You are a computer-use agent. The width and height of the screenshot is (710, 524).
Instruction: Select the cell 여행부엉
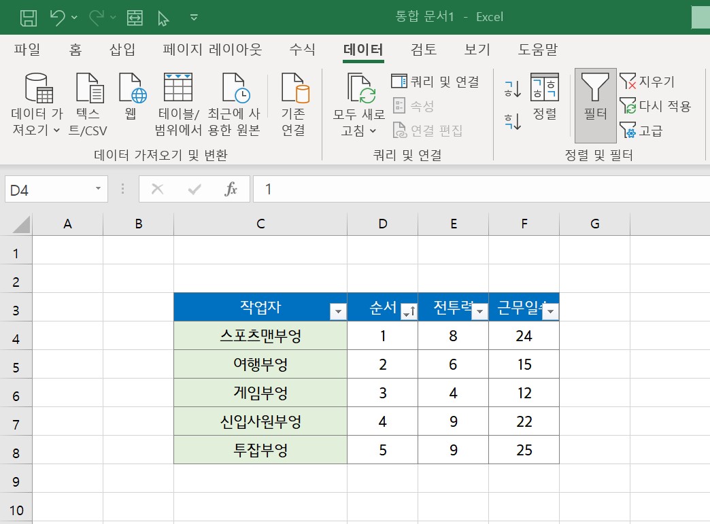click(260, 364)
